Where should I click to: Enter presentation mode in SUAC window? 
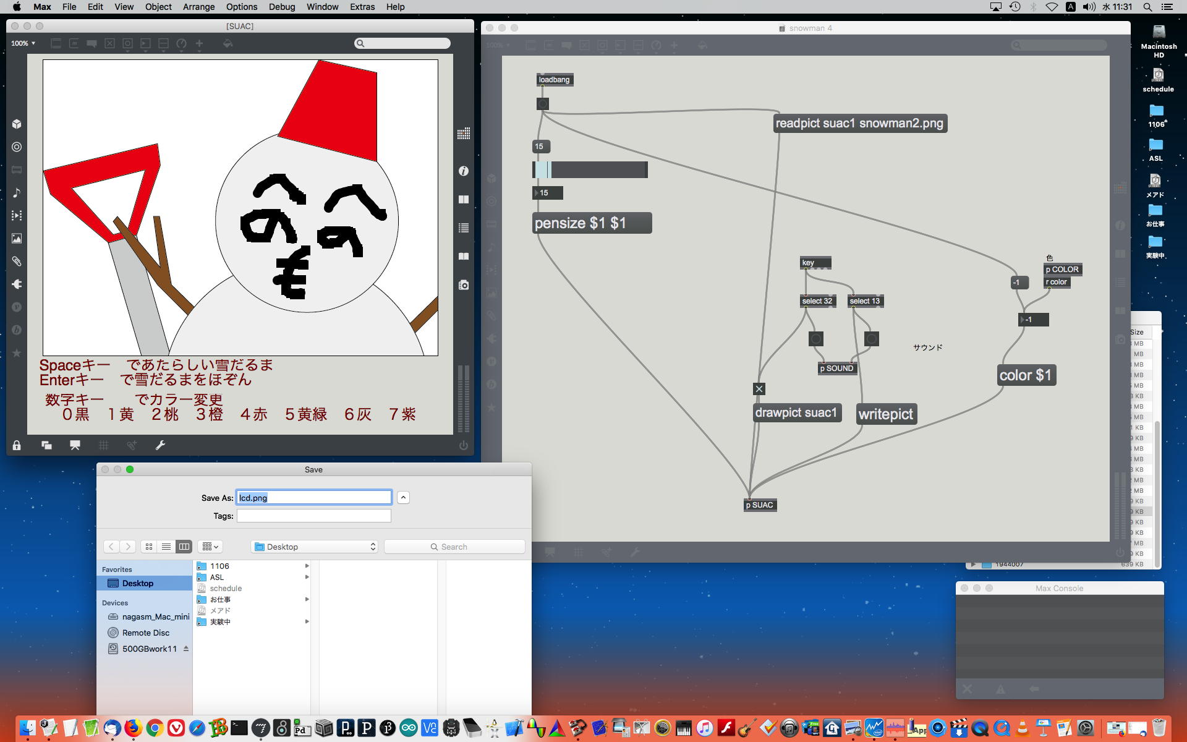(75, 445)
